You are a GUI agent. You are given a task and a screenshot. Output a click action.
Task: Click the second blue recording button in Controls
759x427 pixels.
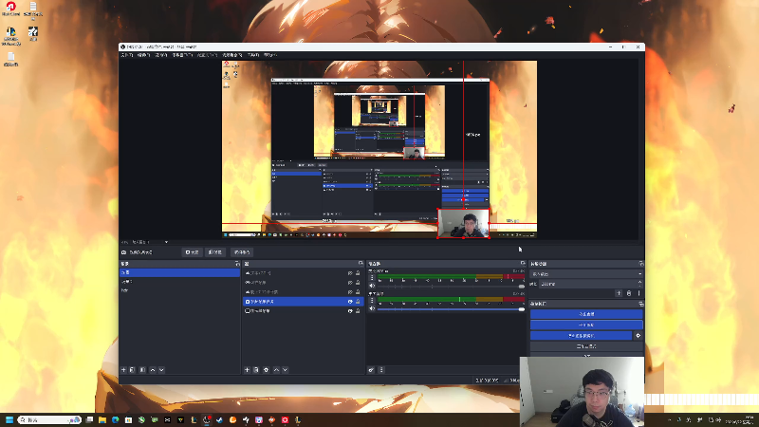(586, 325)
